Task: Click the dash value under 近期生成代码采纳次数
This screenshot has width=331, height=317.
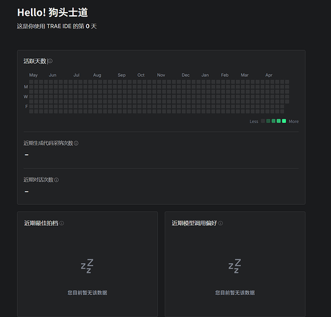Action: 27,155
